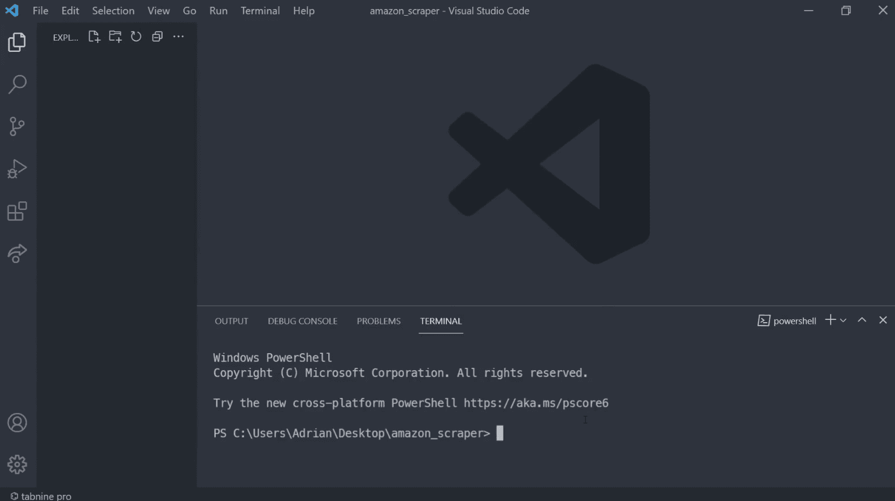Focus the PowerShell prompt line

358,433
